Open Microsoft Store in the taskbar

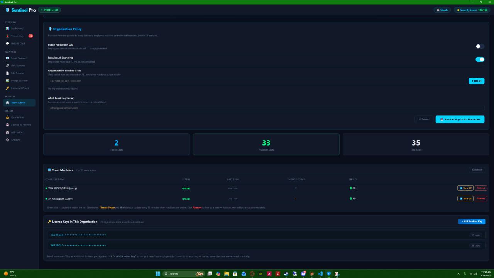235,274
